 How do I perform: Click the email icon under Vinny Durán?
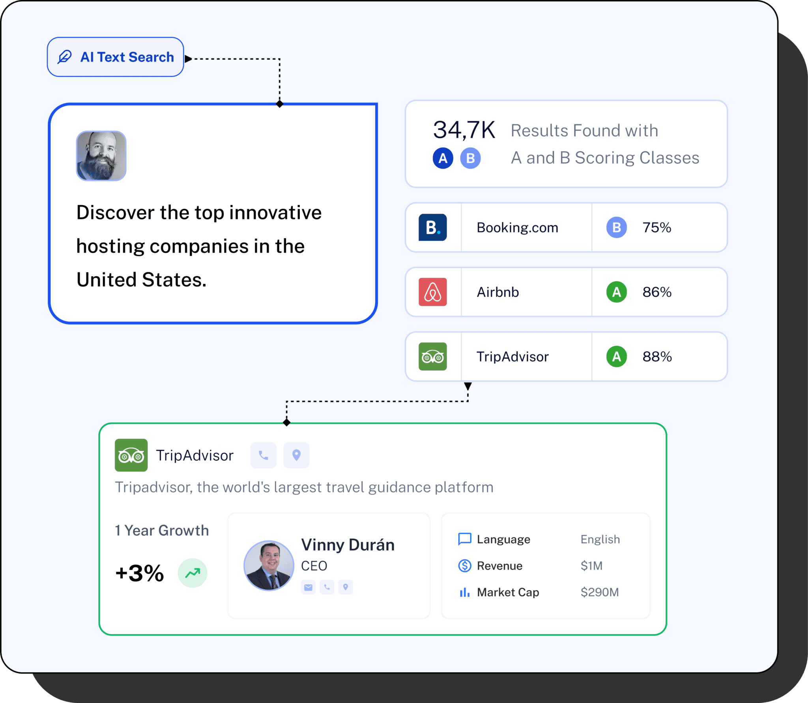[x=308, y=587]
